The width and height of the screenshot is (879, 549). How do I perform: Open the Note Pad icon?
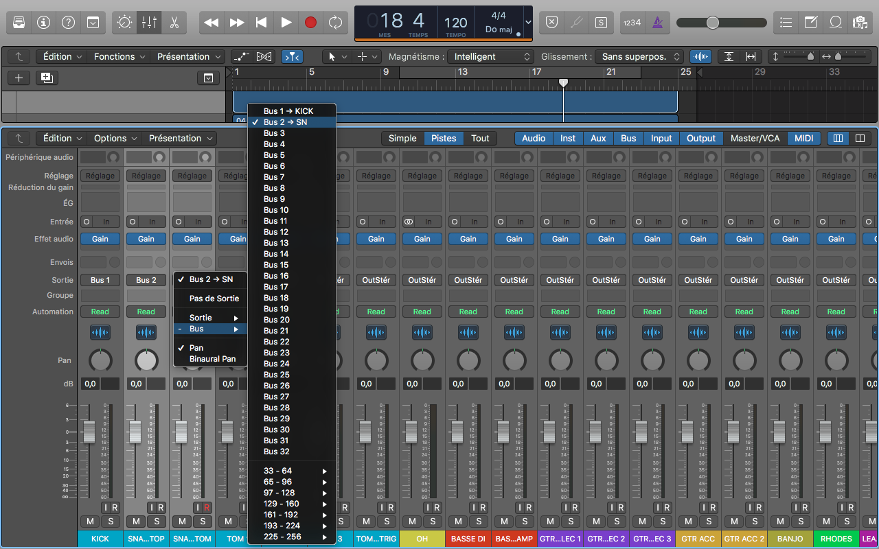tap(811, 22)
